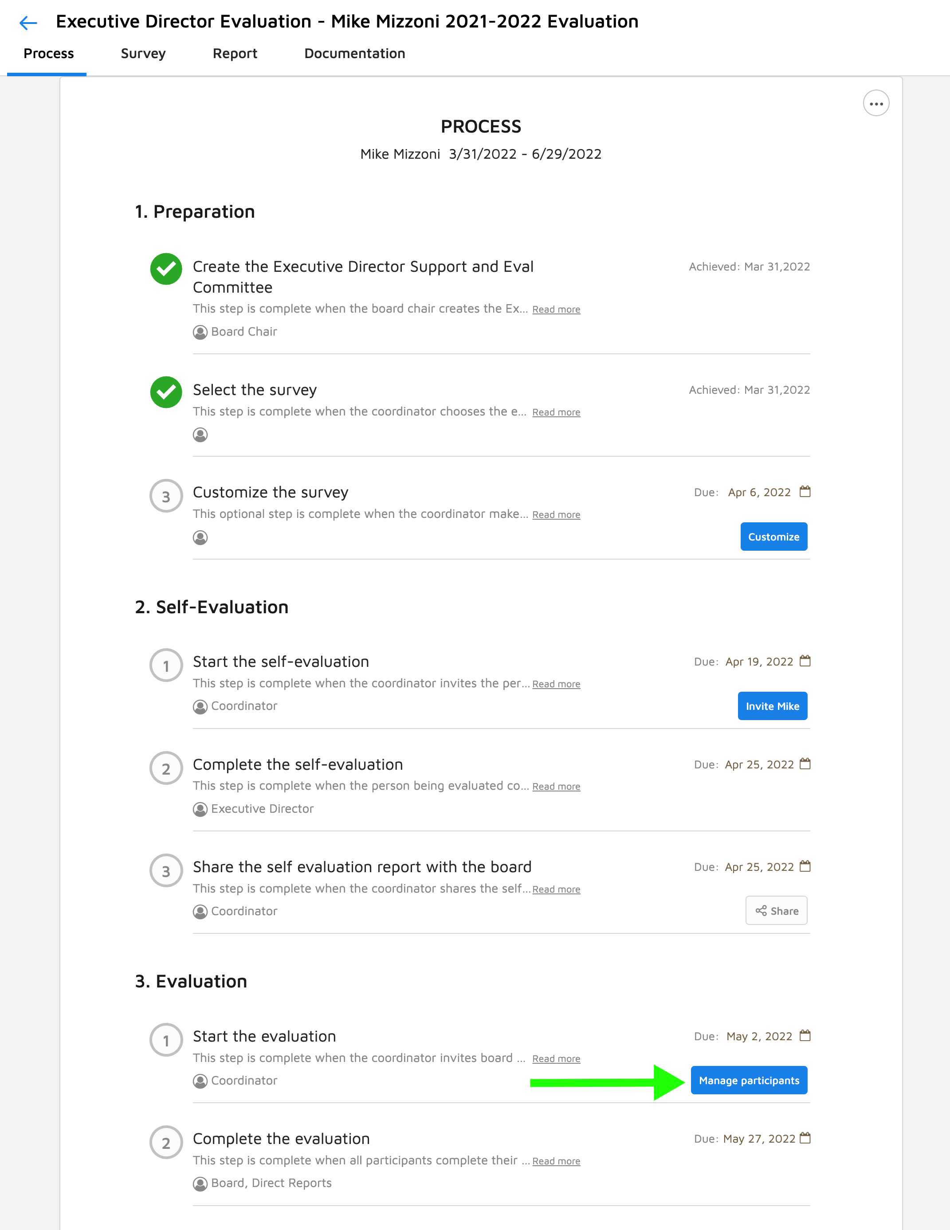This screenshot has width=950, height=1230.
Task: Click the Share button for self evaluation report
Action: [777, 911]
